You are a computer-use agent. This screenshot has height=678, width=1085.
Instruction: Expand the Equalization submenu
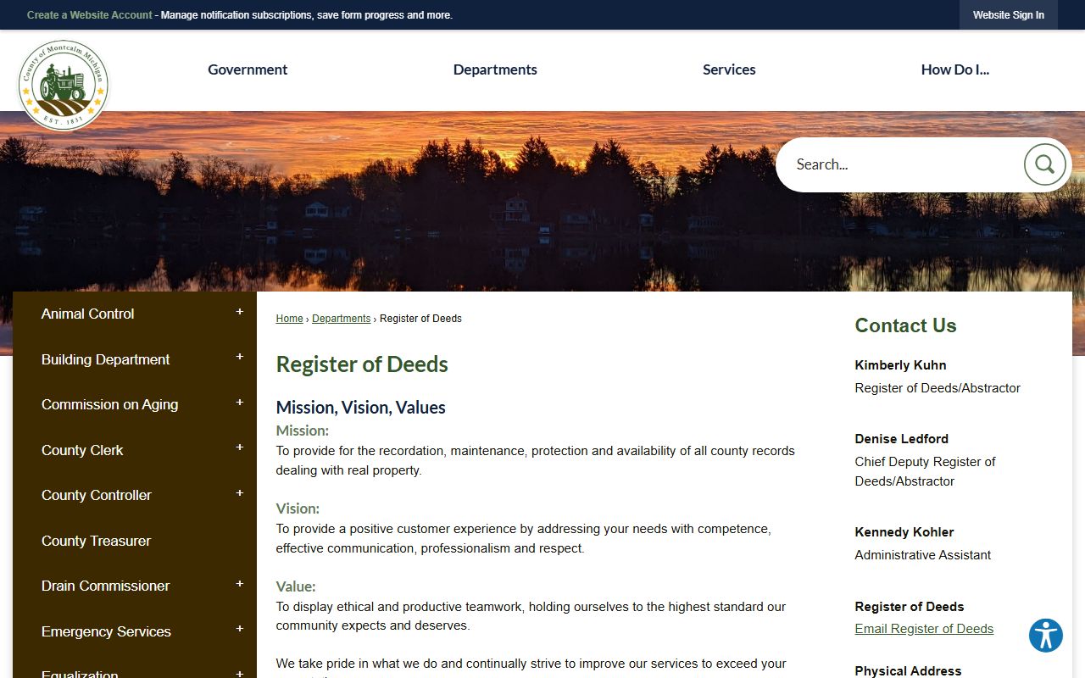pyautogui.click(x=240, y=674)
